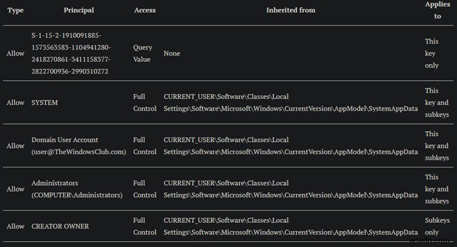This screenshot has width=457, height=247.
Task: Click the Query Value access cell
Action: 142,53
